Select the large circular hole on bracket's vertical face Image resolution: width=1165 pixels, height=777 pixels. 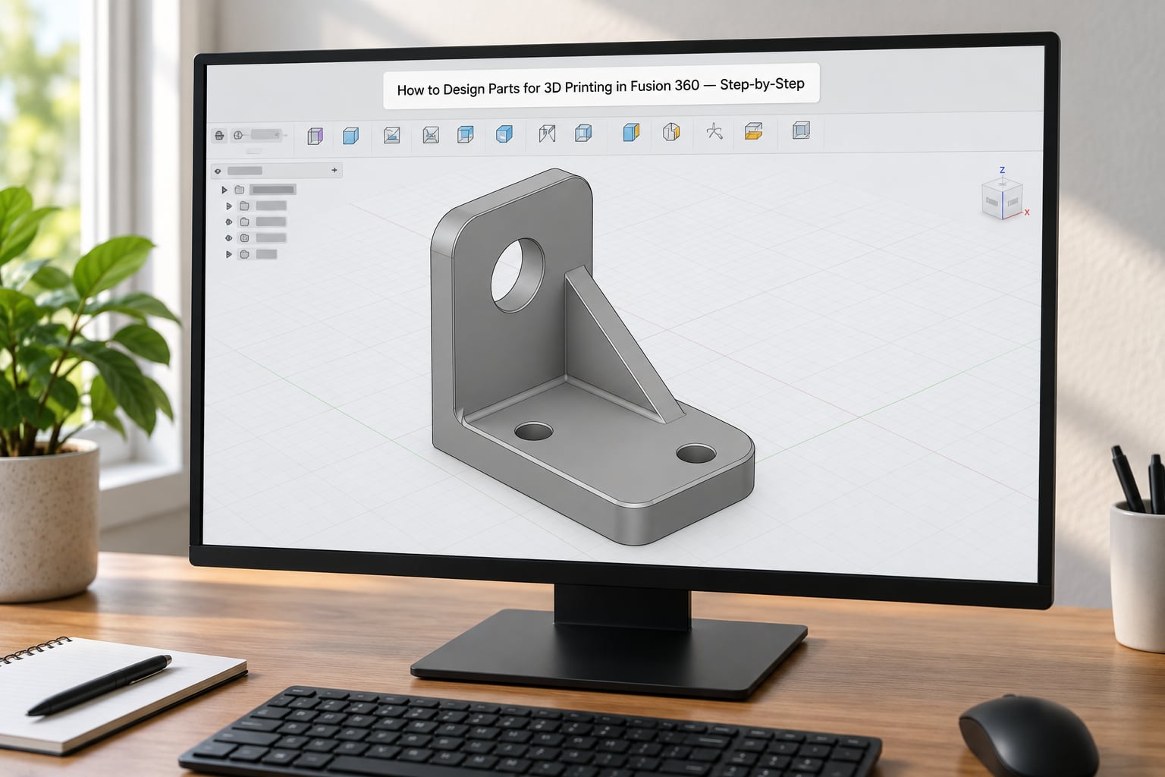coord(517,275)
